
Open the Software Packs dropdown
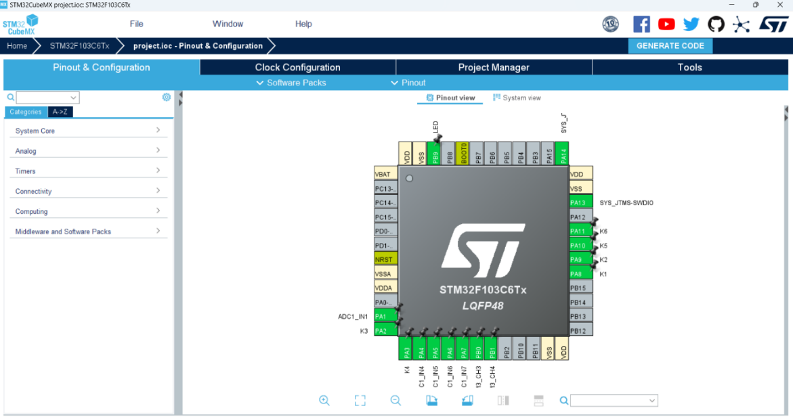291,83
